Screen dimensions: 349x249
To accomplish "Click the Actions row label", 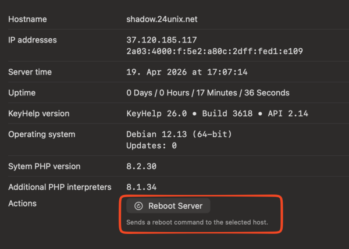I will [x=22, y=203].
